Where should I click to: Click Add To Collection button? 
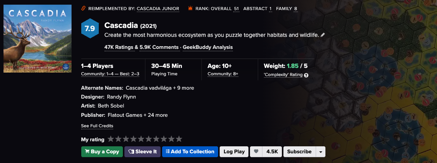pyautogui.click(x=190, y=152)
